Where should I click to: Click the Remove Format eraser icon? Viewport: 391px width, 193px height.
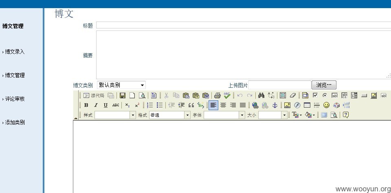(x=292, y=95)
